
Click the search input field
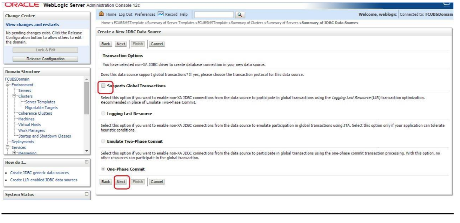pyautogui.click(x=214, y=15)
